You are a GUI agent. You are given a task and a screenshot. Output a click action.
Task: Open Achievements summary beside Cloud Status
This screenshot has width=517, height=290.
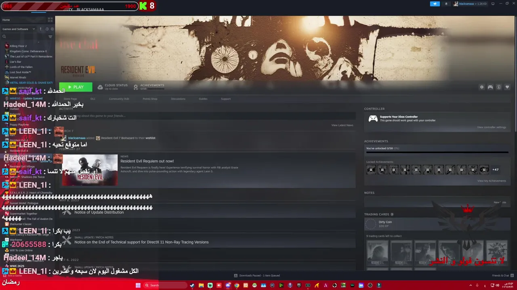[149, 87]
